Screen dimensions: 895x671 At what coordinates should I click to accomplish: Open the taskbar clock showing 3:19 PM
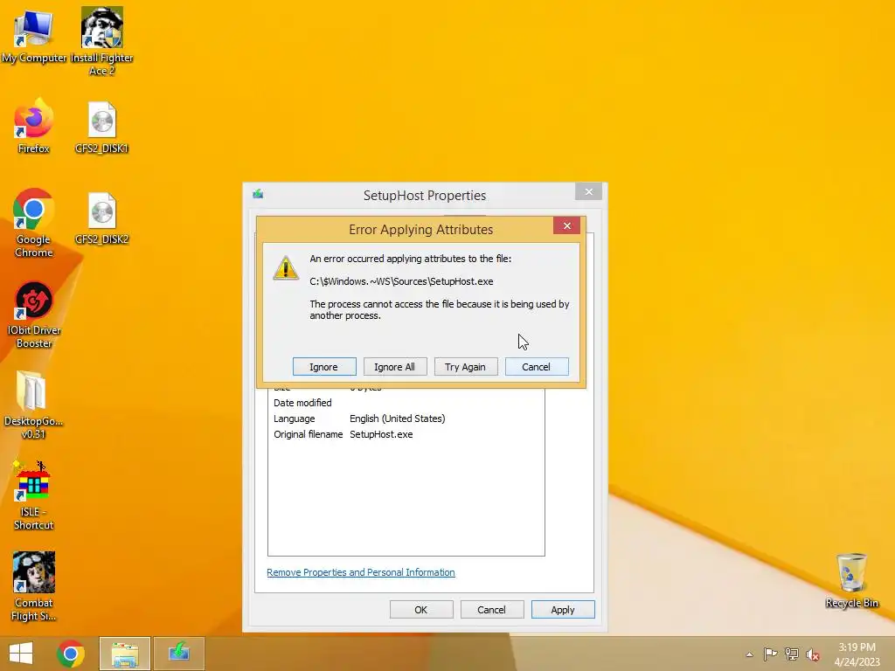point(857,654)
